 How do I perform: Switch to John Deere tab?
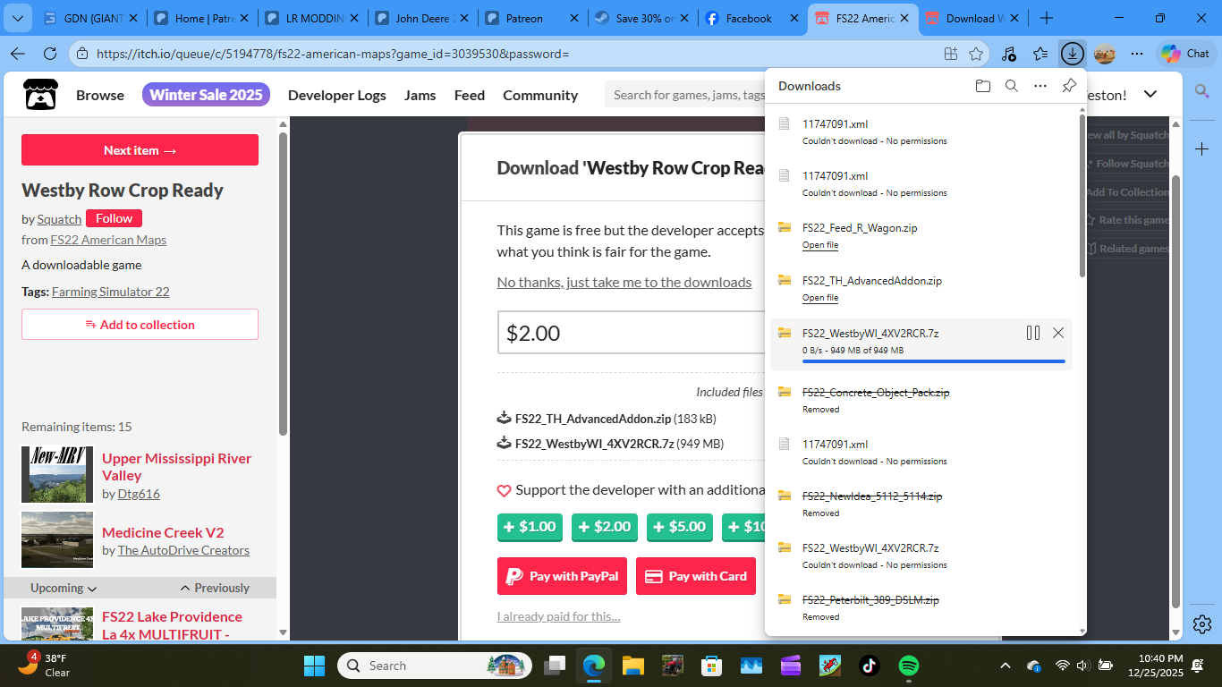coord(423,18)
